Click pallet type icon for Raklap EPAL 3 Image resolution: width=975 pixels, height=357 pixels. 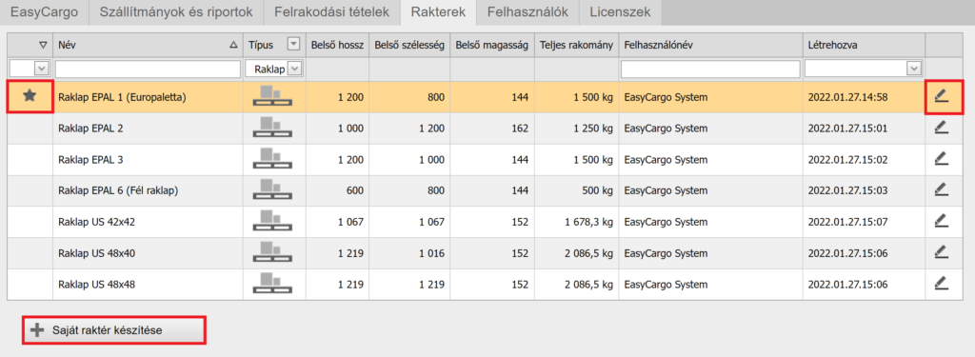(x=272, y=159)
